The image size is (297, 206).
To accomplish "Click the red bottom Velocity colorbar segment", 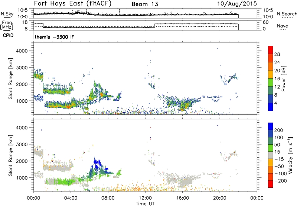I will coord(271,184).
